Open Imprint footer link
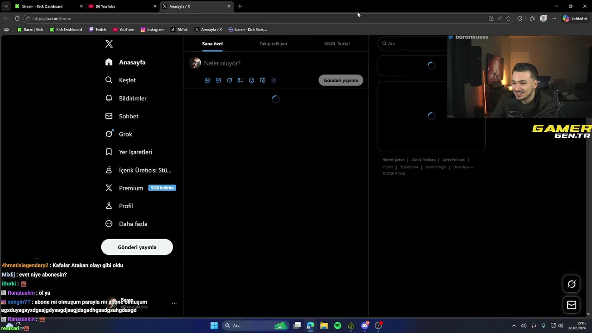The height and width of the screenshot is (333, 592). tap(388, 167)
